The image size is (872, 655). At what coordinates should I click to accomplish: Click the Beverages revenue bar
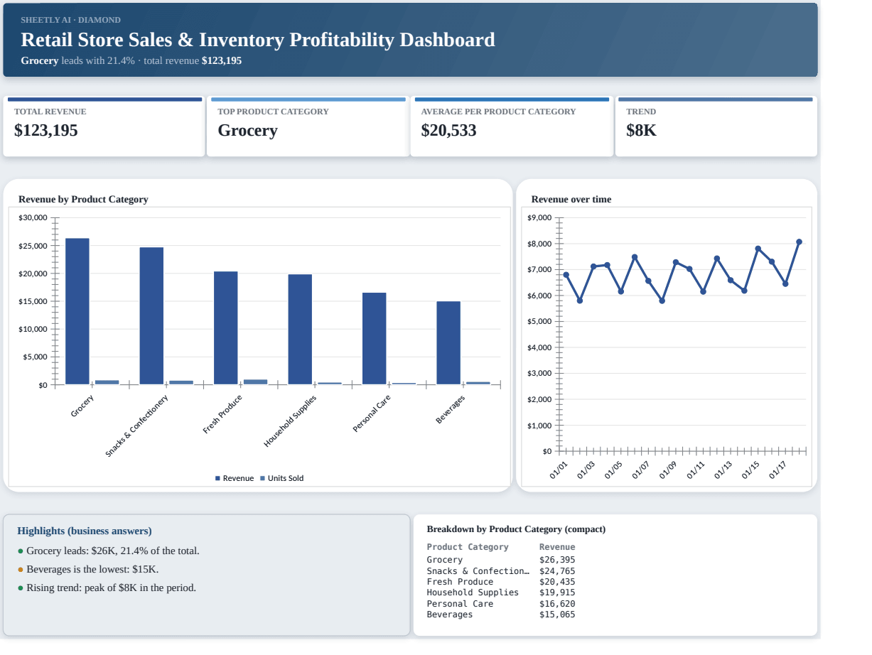point(448,343)
